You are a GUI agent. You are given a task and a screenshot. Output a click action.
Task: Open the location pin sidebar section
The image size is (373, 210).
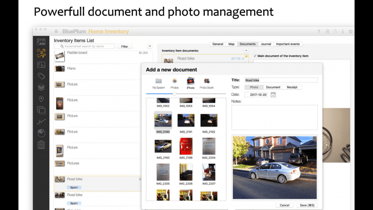pos(42,99)
